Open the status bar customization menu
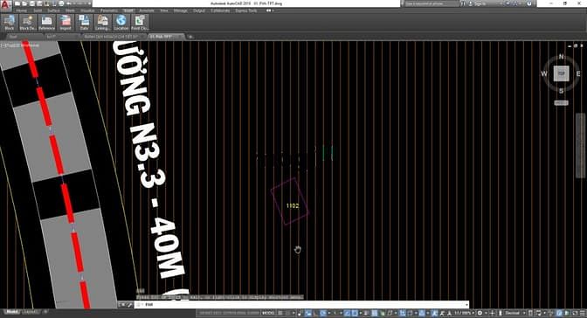The height and width of the screenshot is (318, 587). click(x=582, y=313)
